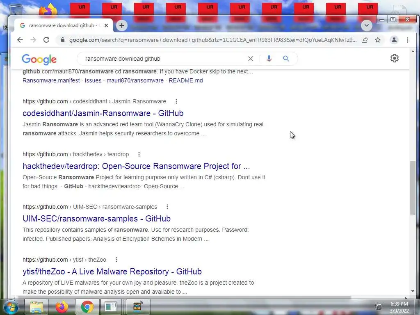
Task: Click scrollbar down arrow
Action: (413, 291)
